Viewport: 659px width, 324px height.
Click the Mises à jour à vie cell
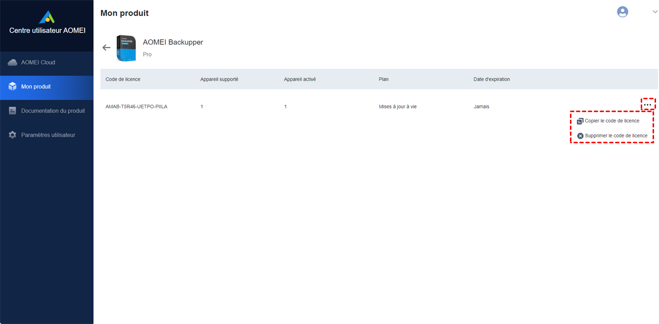pyautogui.click(x=398, y=107)
